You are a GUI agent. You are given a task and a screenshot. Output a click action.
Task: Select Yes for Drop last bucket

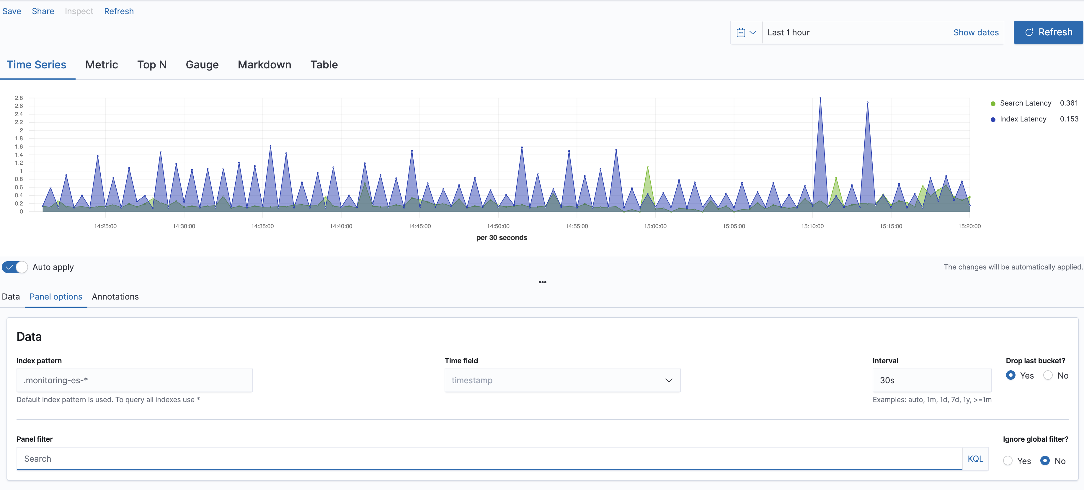[x=1010, y=375]
